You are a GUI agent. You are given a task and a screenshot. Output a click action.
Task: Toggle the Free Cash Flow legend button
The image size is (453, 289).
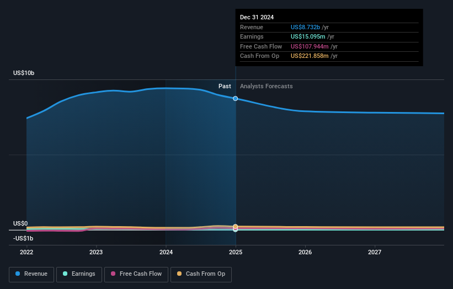coord(136,274)
